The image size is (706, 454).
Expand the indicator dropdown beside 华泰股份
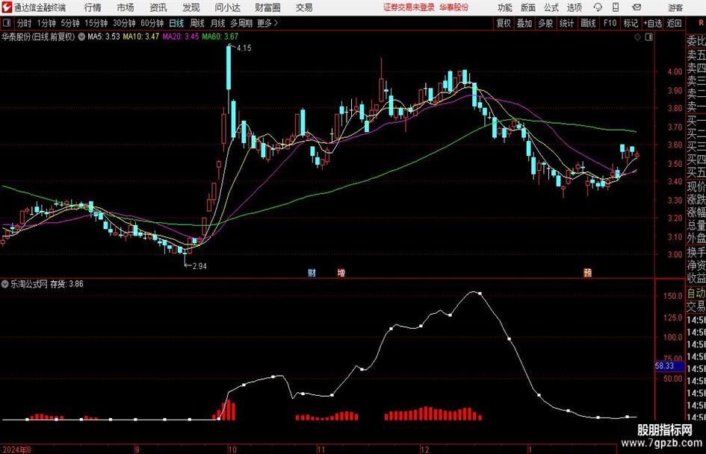tap(81, 37)
